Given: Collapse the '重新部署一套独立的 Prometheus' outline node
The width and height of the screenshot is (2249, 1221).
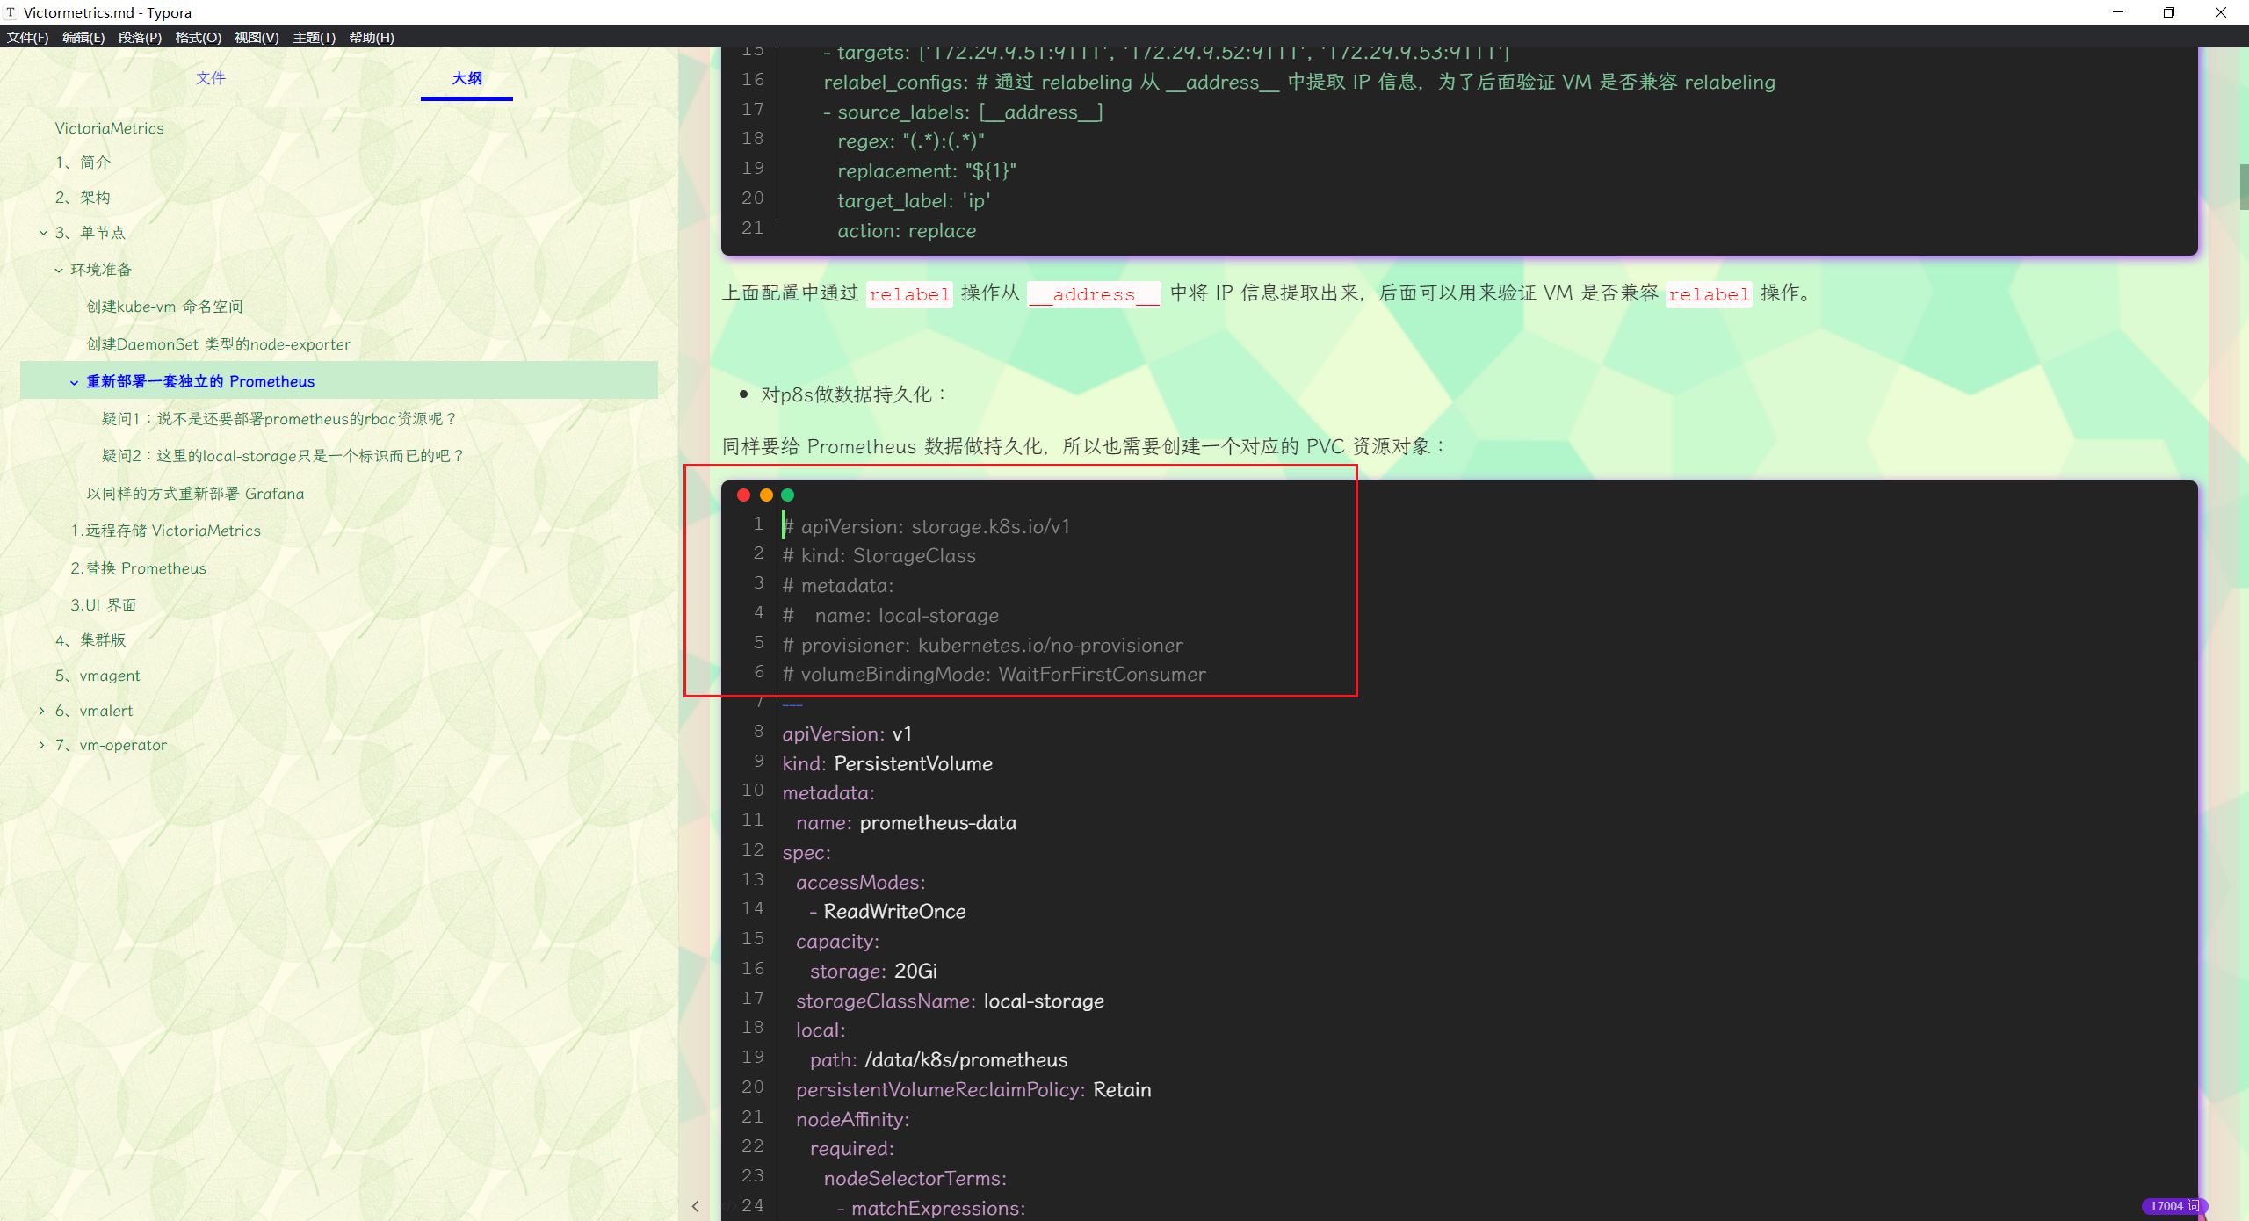Looking at the screenshot, I should [x=74, y=382].
